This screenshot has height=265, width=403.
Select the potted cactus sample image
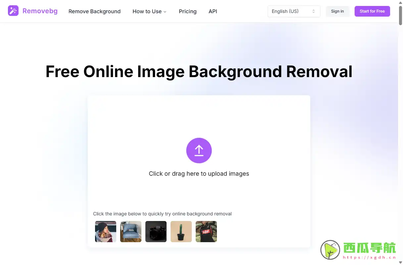tap(181, 231)
